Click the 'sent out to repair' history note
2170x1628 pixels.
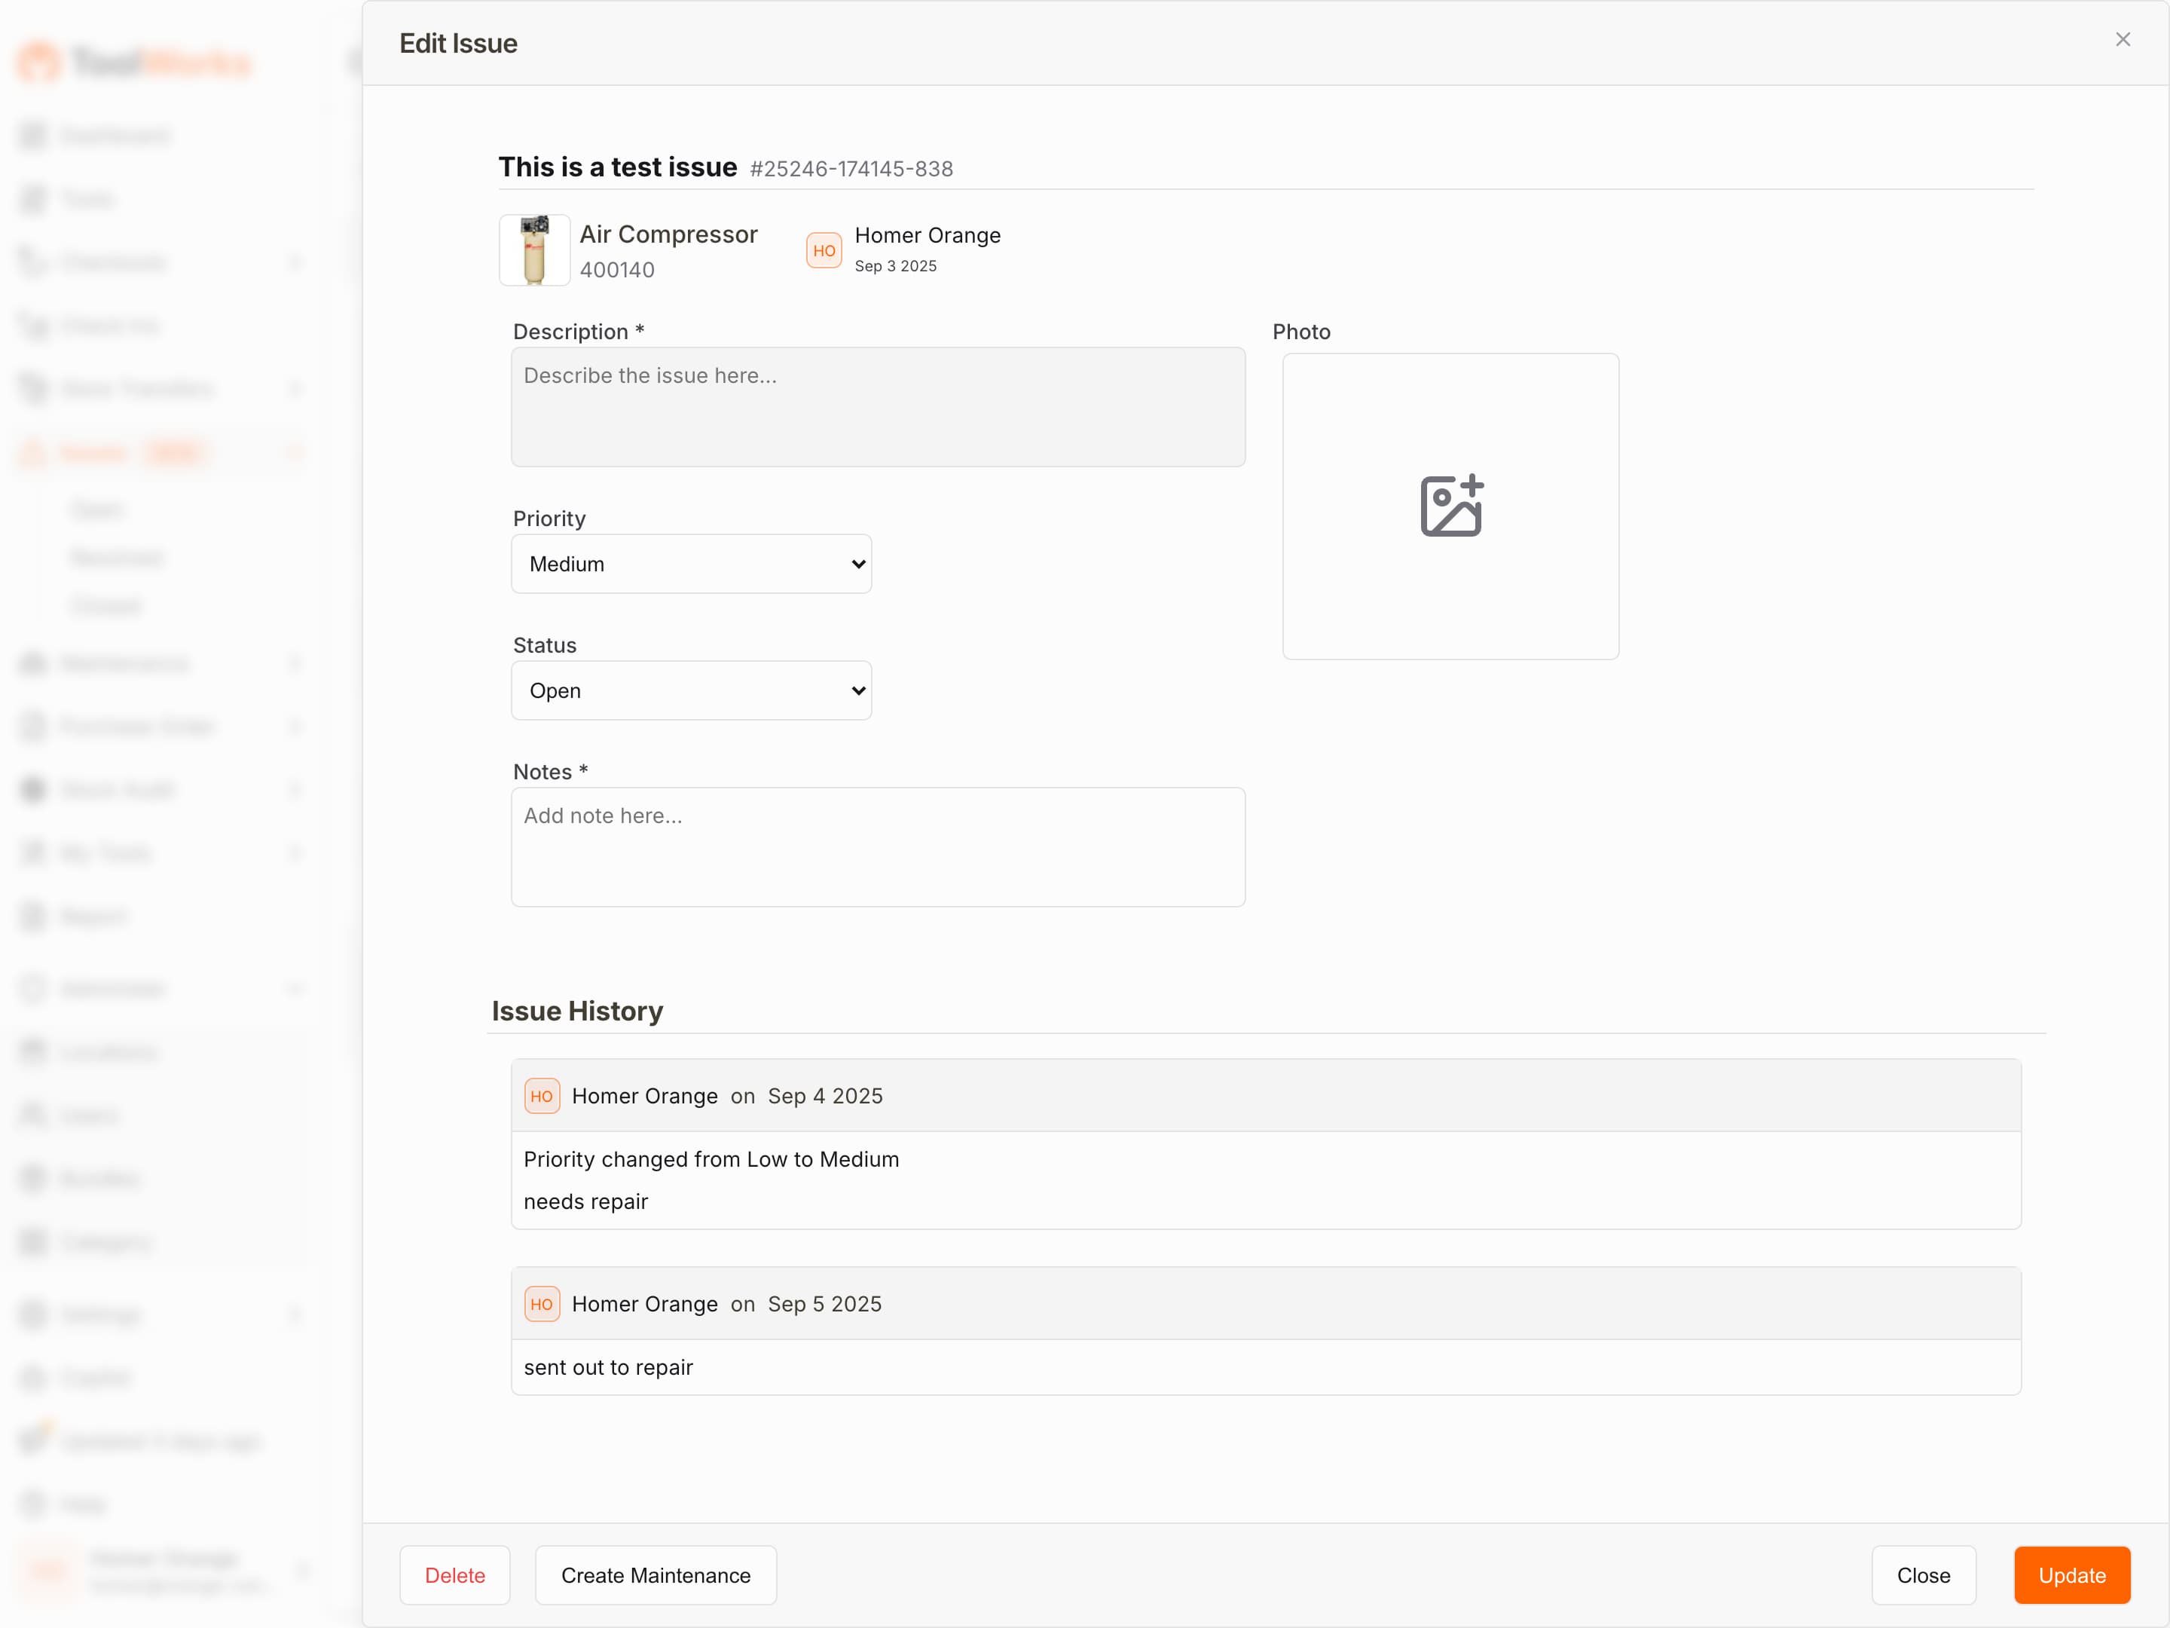[x=608, y=1367]
